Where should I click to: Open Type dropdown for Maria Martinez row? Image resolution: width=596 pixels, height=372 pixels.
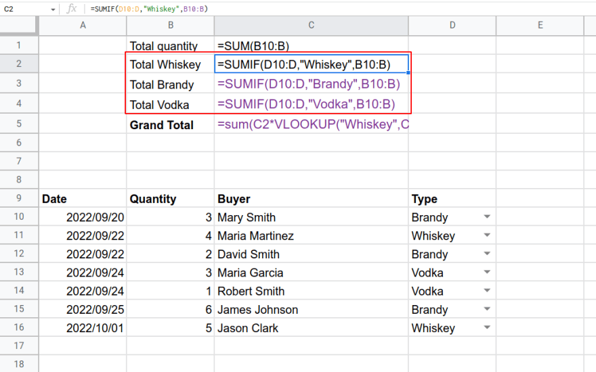point(487,235)
